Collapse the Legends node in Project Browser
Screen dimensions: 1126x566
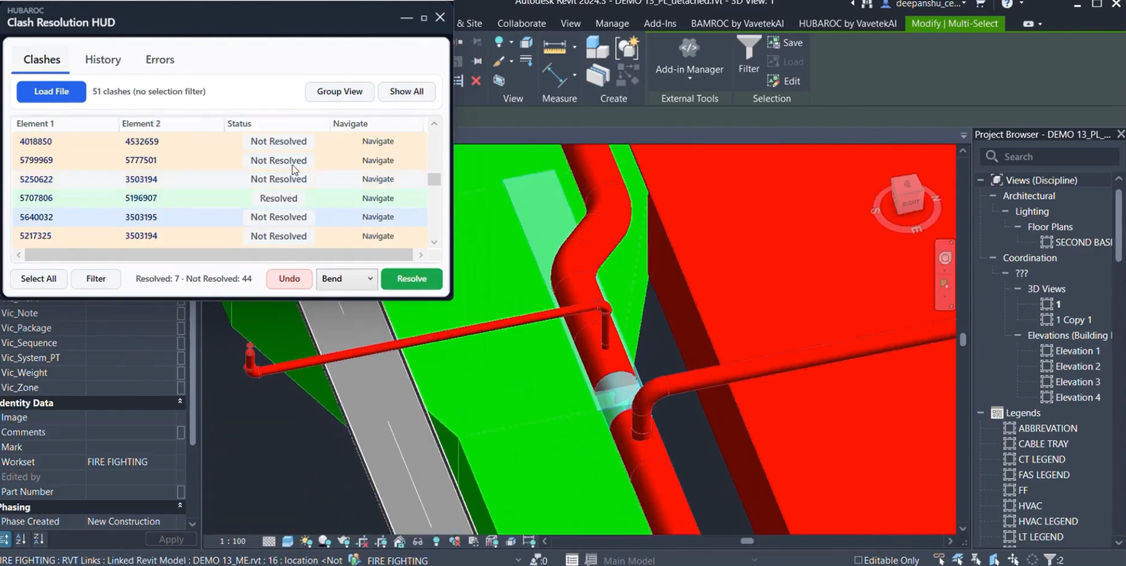click(x=980, y=413)
